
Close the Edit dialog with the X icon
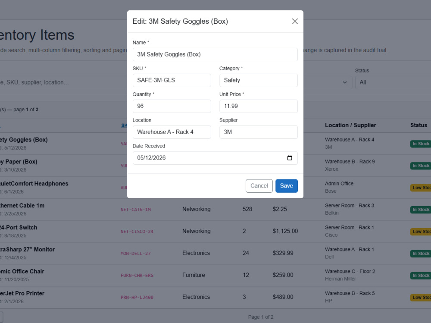click(x=295, y=21)
